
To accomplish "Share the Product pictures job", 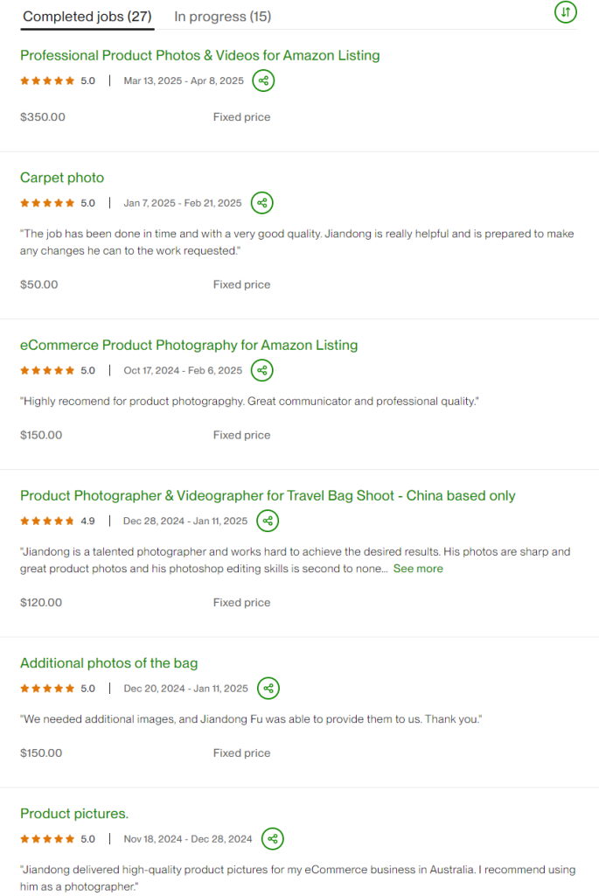I will [273, 839].
